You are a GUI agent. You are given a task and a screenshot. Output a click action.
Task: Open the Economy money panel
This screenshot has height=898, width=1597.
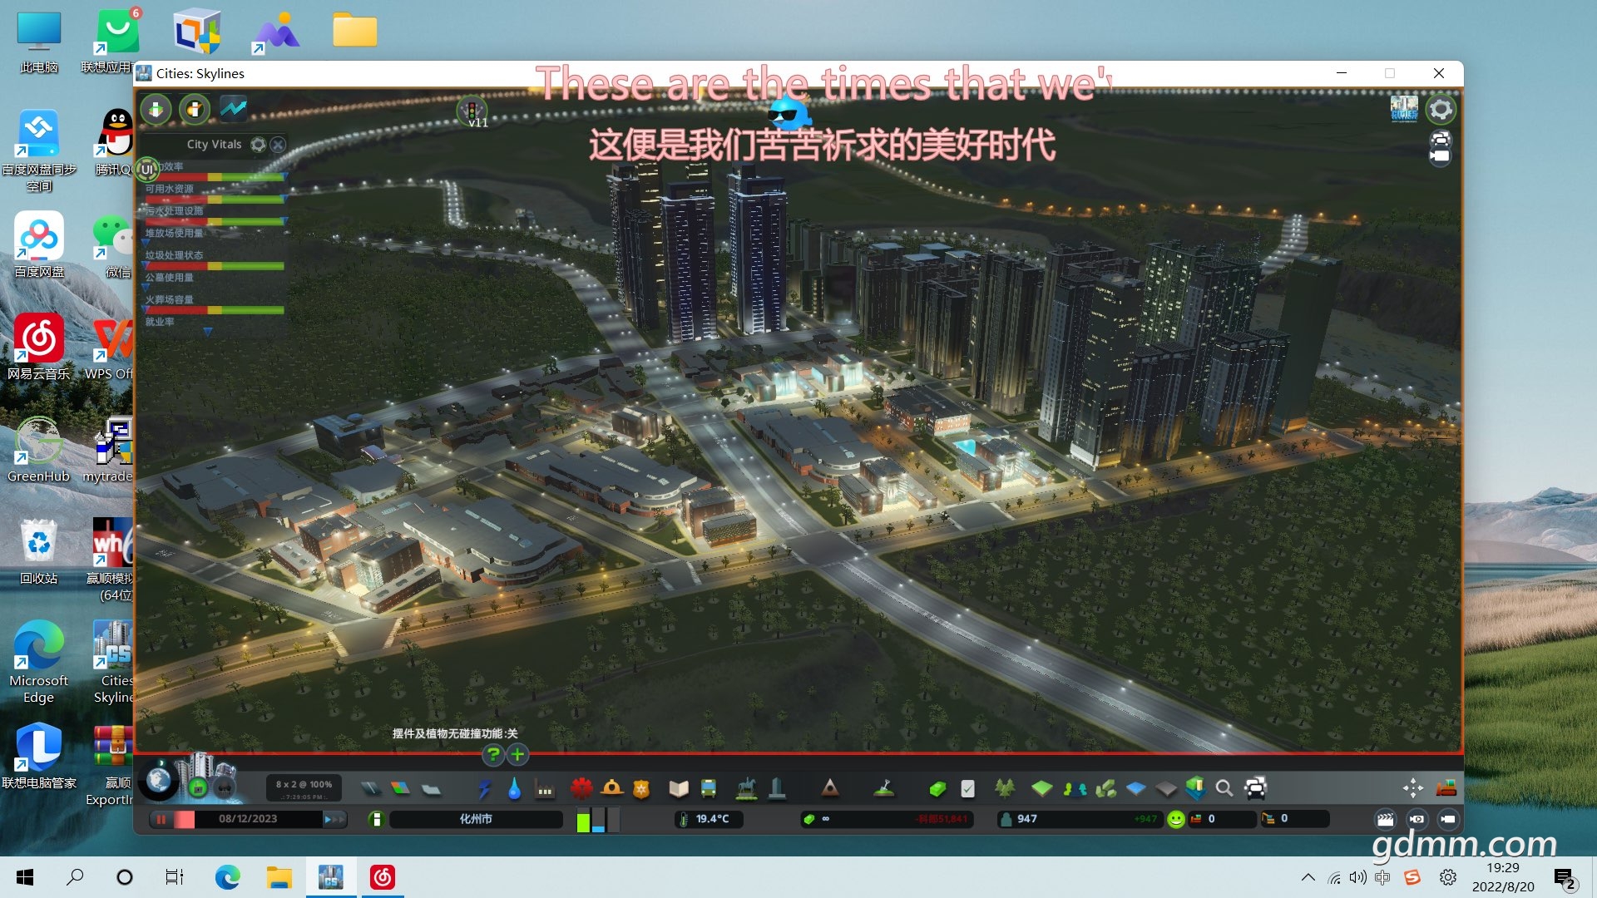coord(937,788)
